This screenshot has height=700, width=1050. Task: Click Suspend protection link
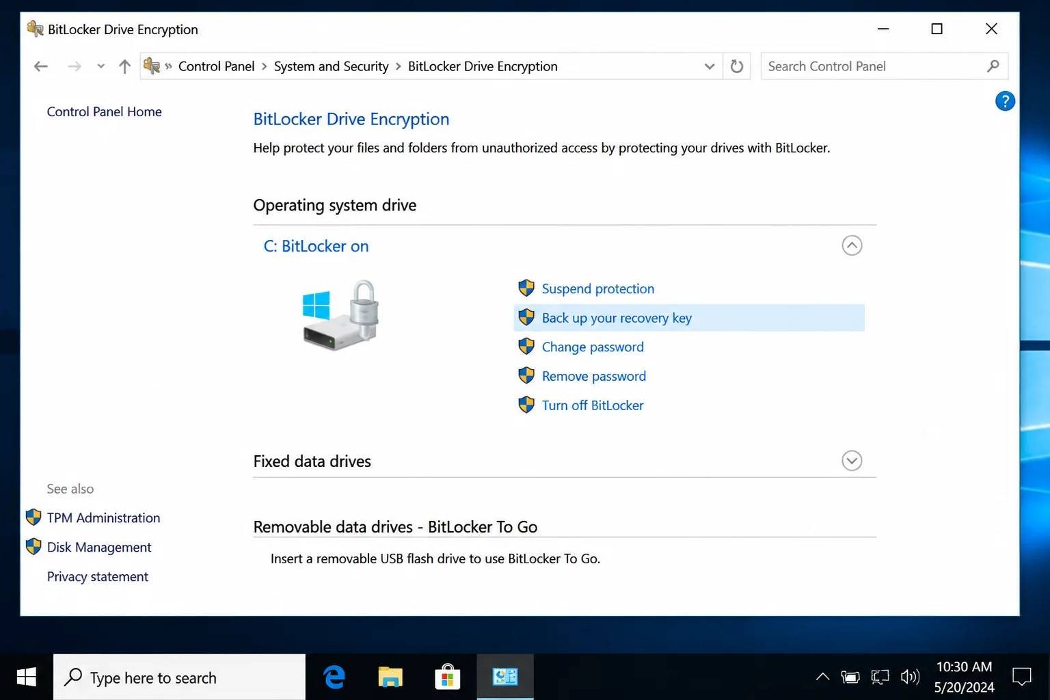pyautogui.click(x=598, y=288)
